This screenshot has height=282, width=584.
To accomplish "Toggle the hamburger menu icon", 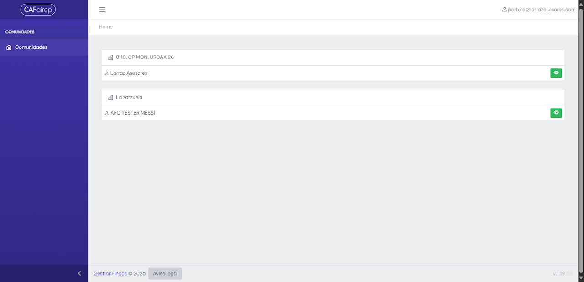I will click(102, 10).
